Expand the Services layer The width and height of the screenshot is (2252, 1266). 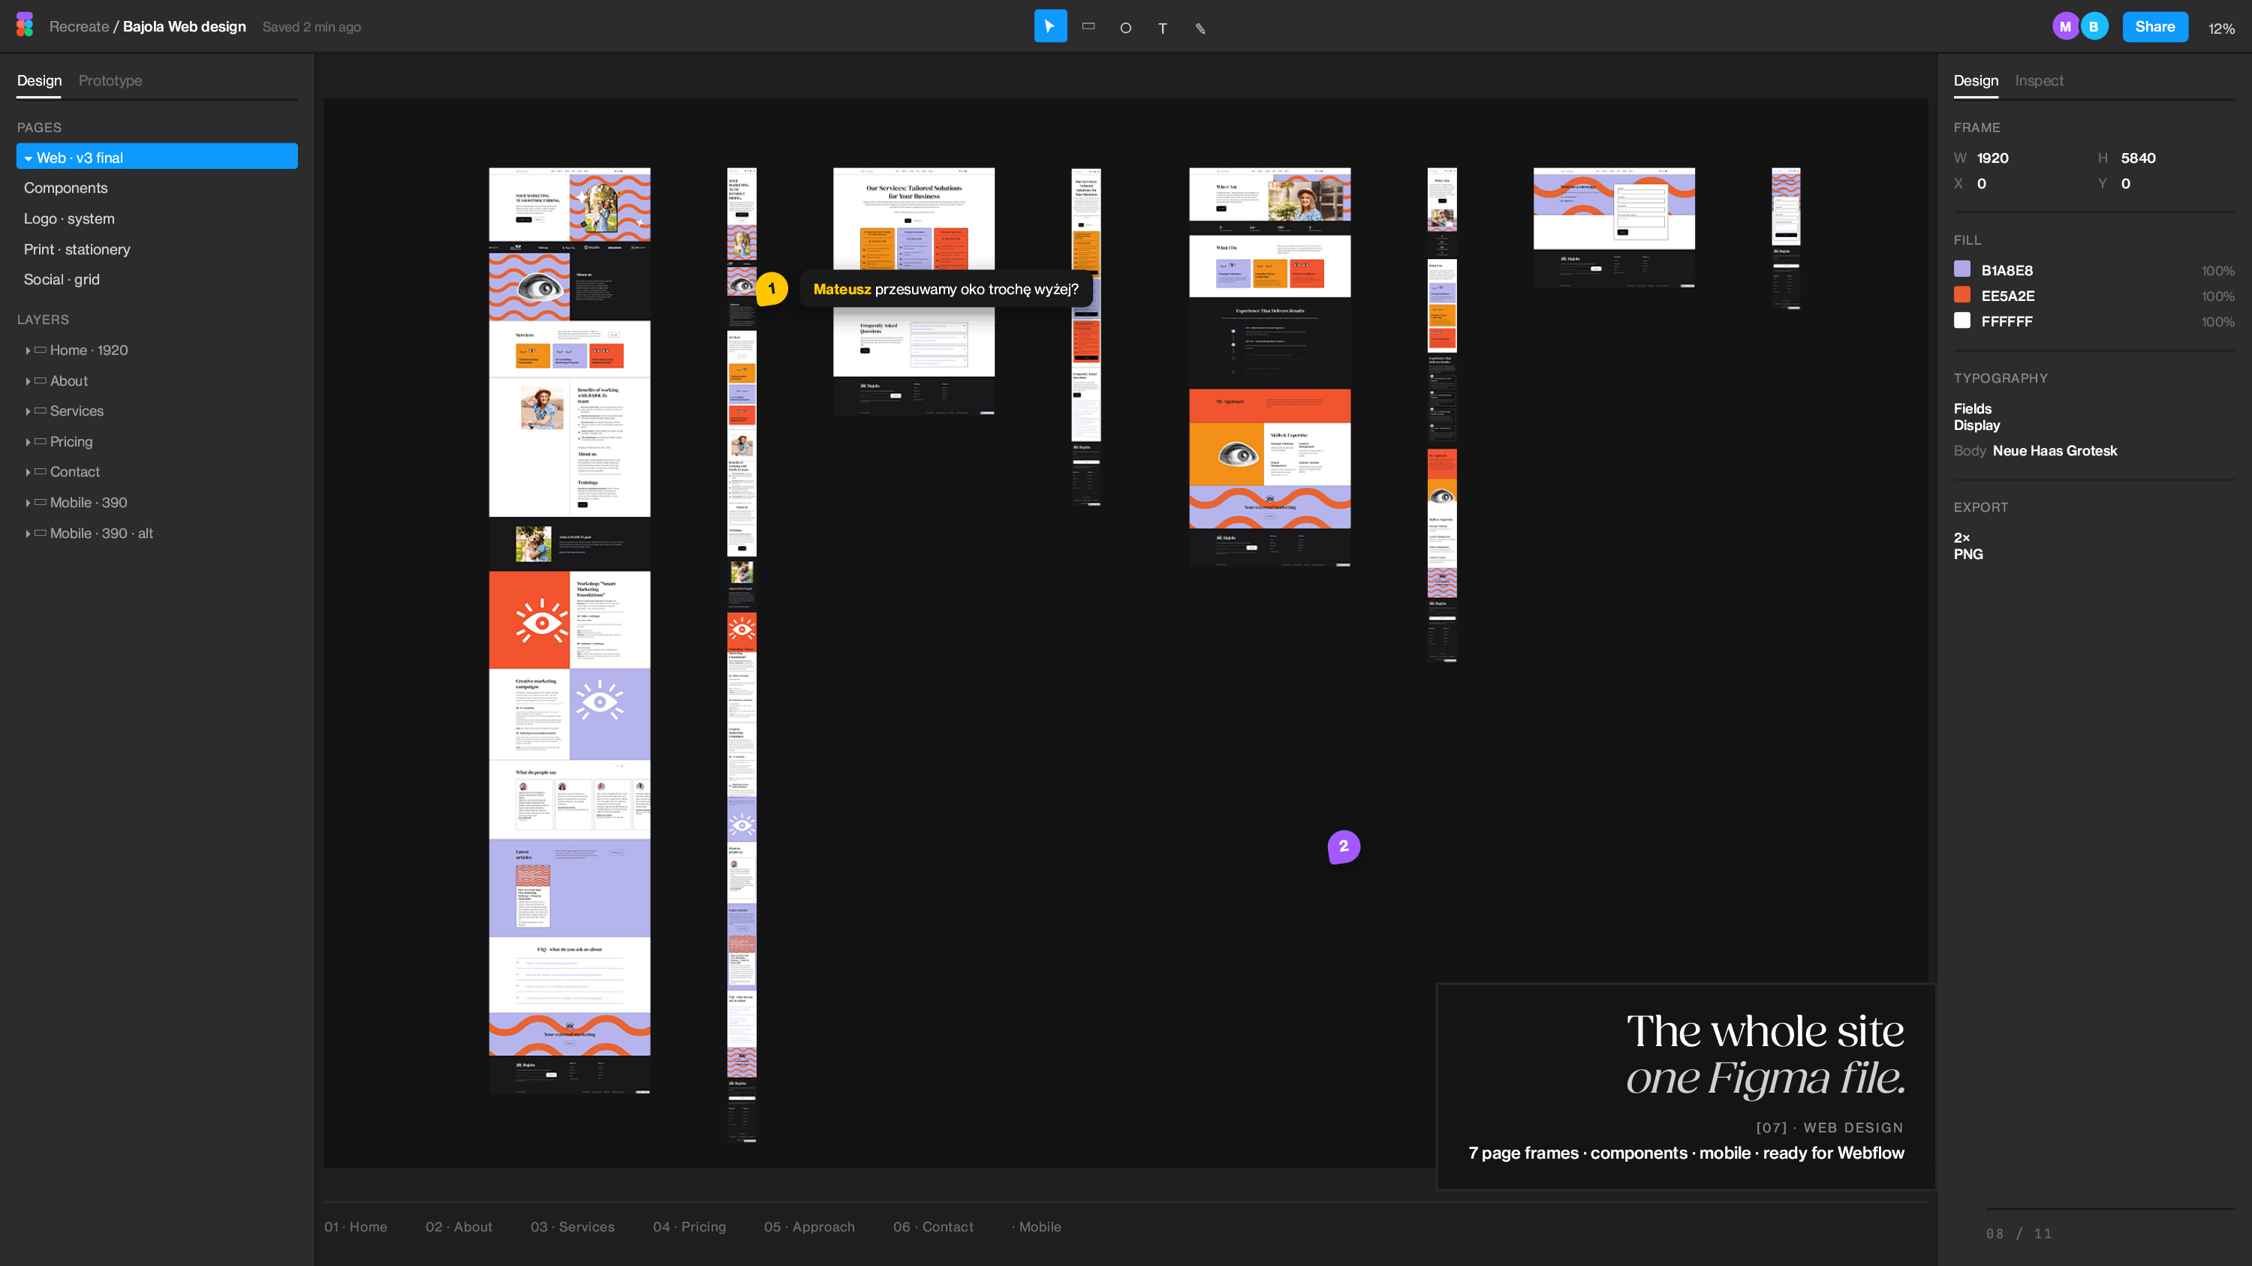(x=28, y=411)
